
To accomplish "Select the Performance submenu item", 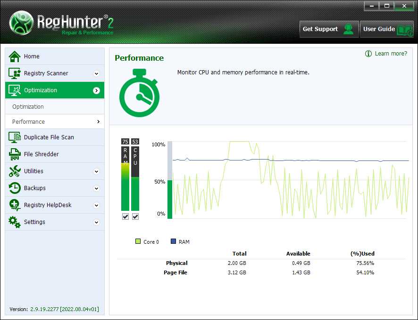I will click(x=29, y=122).
